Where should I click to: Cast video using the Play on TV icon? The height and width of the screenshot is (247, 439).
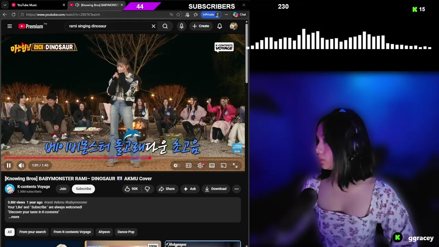tap(224, 165)
